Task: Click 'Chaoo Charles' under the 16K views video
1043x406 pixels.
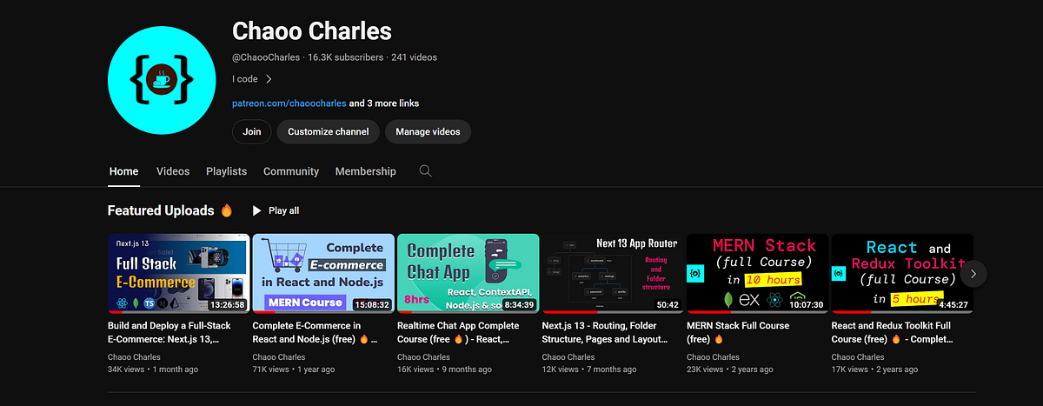Action: tap(423, 357)
